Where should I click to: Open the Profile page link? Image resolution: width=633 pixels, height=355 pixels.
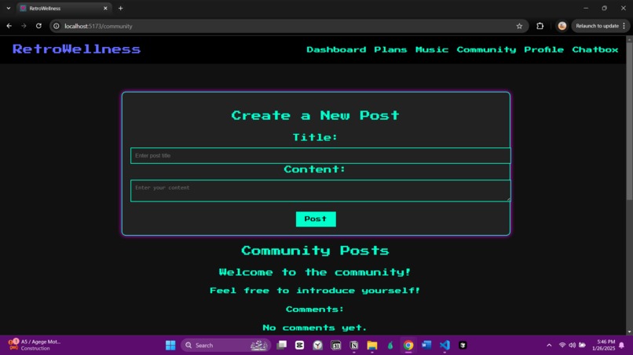(543, 49)
